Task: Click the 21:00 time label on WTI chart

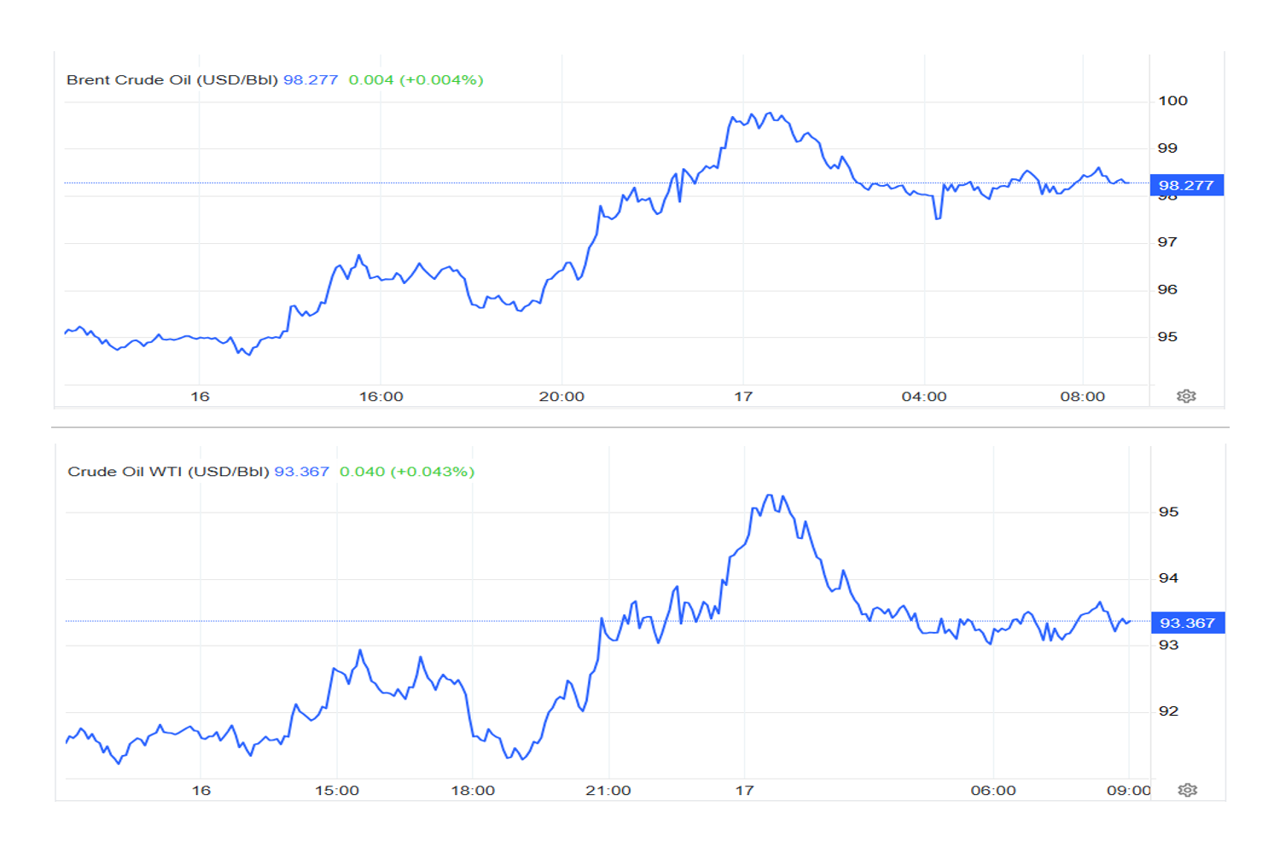Action: pyautogui.click(x=608, y=791)
